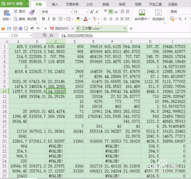This screenshot has width=191, height=179.
Task: Apply the yellow fill color bucket
Action: pos(78,19)
